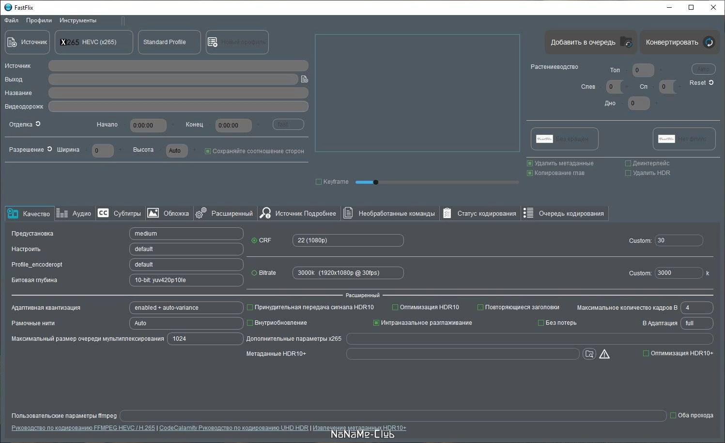Screen dimensions: 725x443
Task: Open the CRF 22 (1080p) dropdown
Action: (348, 240)
